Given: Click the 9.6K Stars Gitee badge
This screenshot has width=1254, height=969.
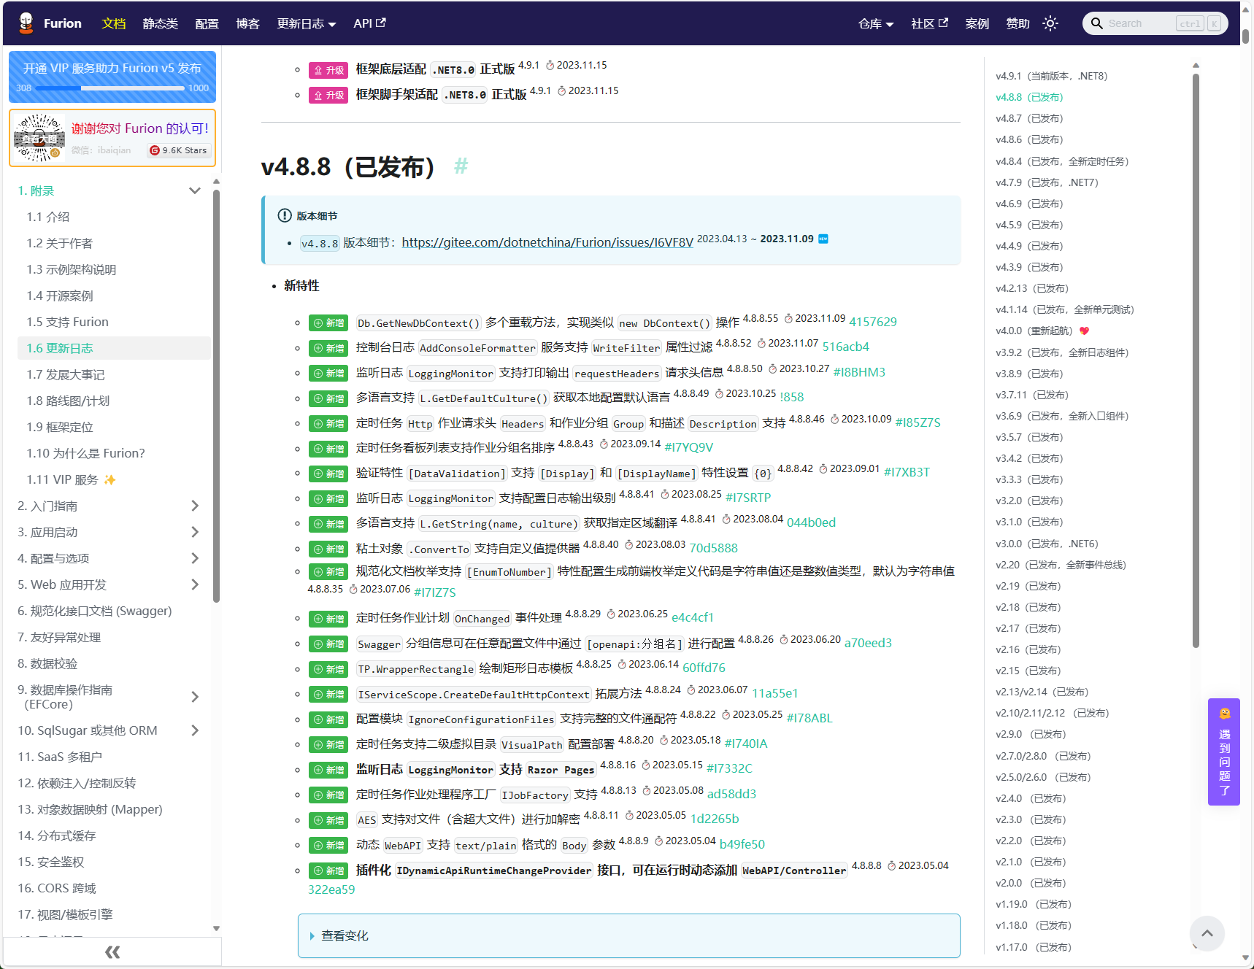Looking at the screenshot, I should (180, 150).
